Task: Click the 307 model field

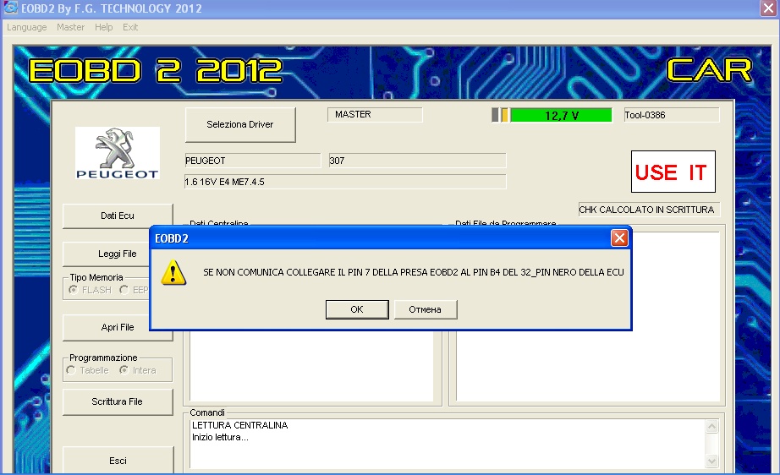Action: click(x=417, y=161)
